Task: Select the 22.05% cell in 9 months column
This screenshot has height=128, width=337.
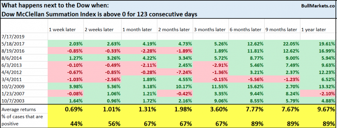Action: [x=282, y=44]
